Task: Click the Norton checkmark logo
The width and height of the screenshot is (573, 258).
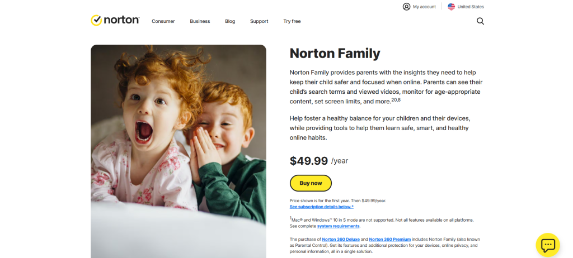Action: [96, 20]
